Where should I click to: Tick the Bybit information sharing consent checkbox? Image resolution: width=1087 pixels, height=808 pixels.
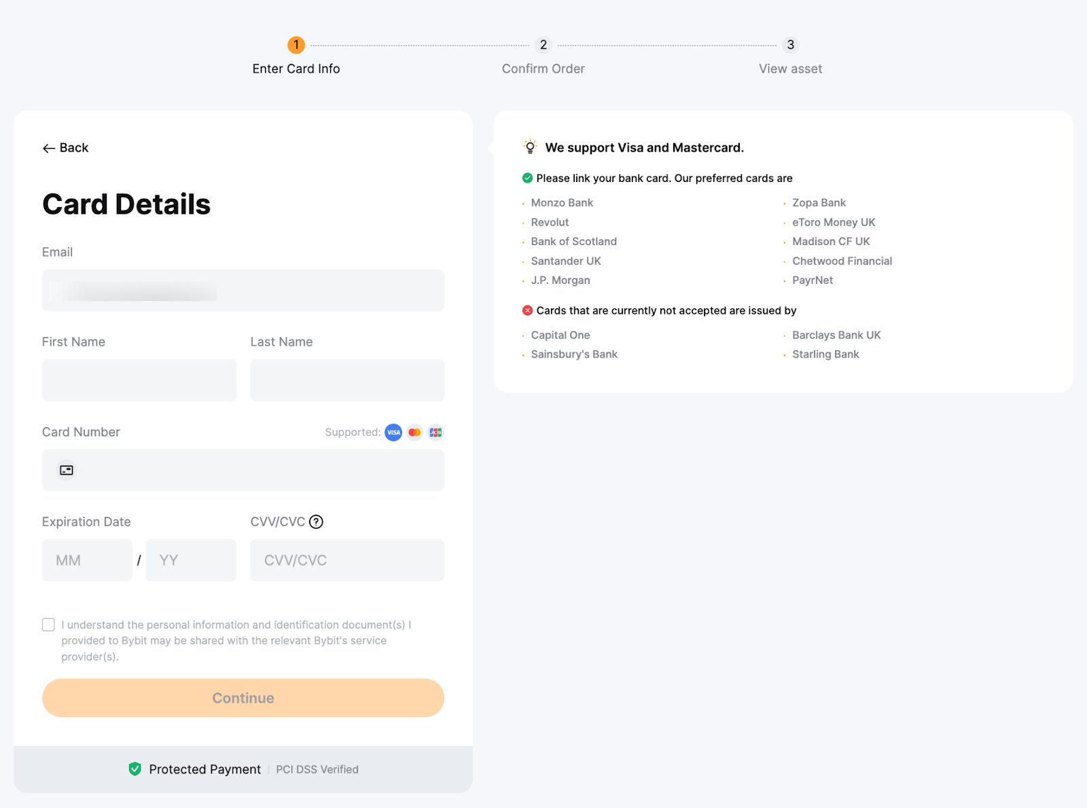(x=48, y=625)
